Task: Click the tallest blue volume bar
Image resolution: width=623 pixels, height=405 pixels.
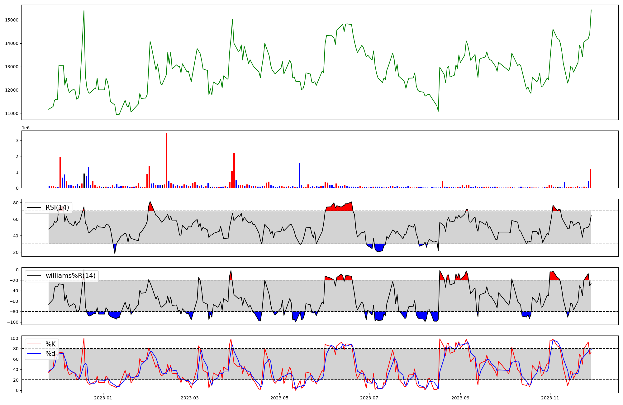Action: 299,175
